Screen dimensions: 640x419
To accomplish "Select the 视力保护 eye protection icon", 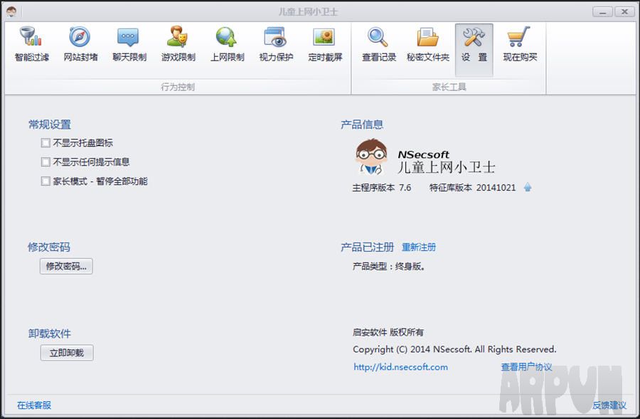I will point(275,44).
